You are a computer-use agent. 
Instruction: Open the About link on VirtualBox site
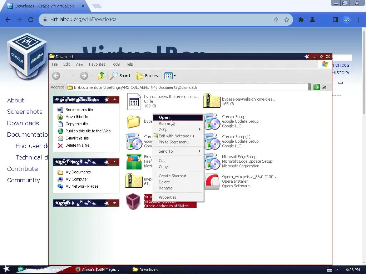(16, 100)
